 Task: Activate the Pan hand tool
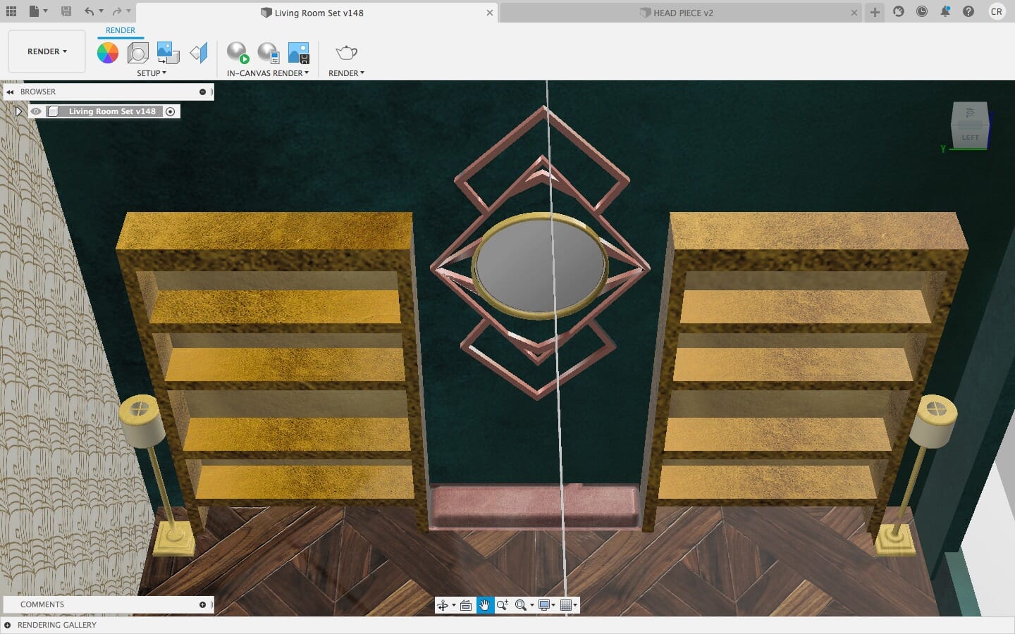485,605
